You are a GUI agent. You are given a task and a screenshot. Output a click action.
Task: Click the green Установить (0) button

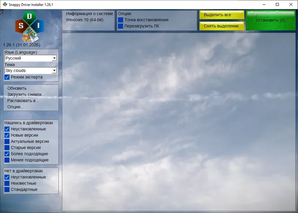[x=271, y=20]
